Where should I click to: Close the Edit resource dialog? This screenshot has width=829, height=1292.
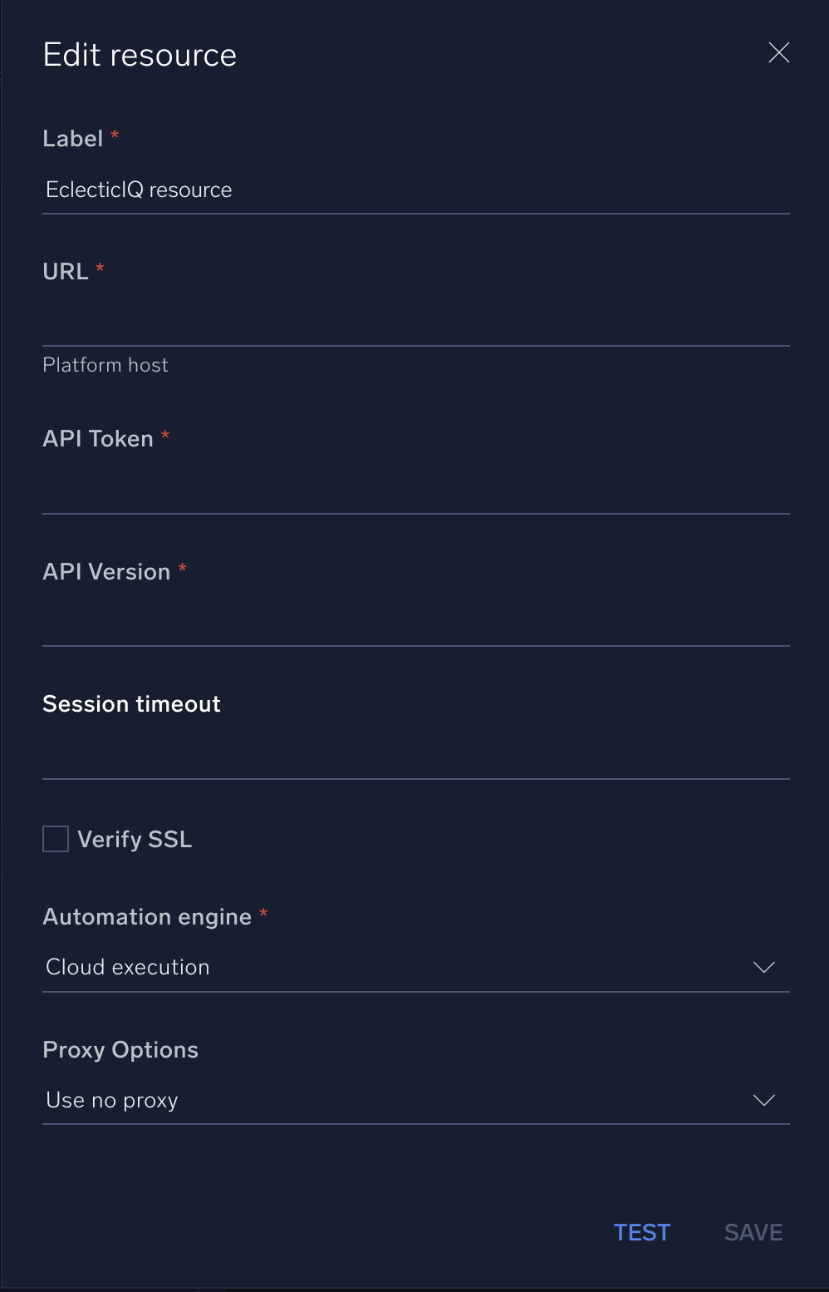pos(778,53)
